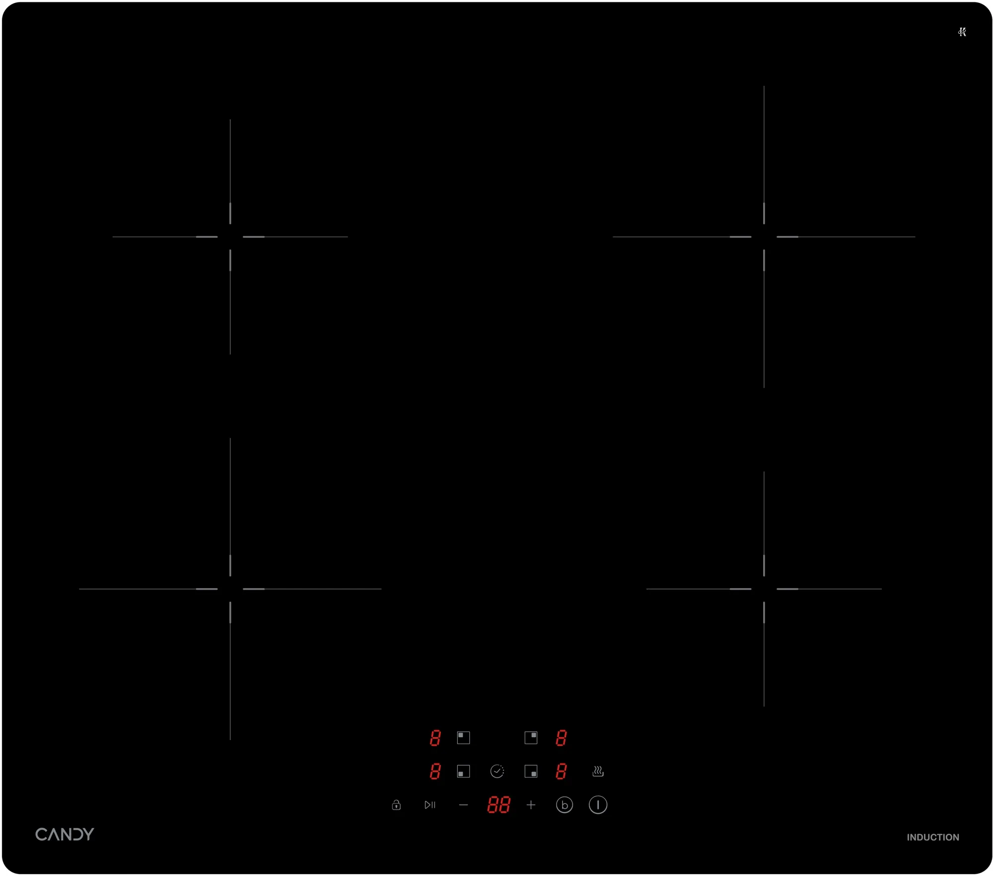The height and width of the screenshot is (876, 993).
Task: Touch the center of the rear-left cooking zone
Action: click(x=230, y=237)
